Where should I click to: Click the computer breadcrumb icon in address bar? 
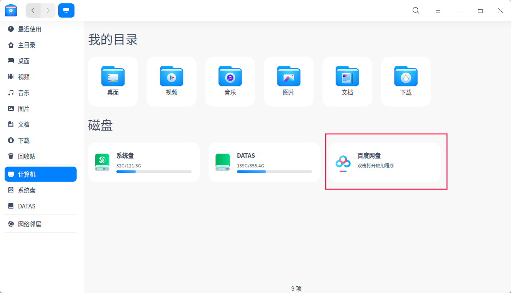66,10
